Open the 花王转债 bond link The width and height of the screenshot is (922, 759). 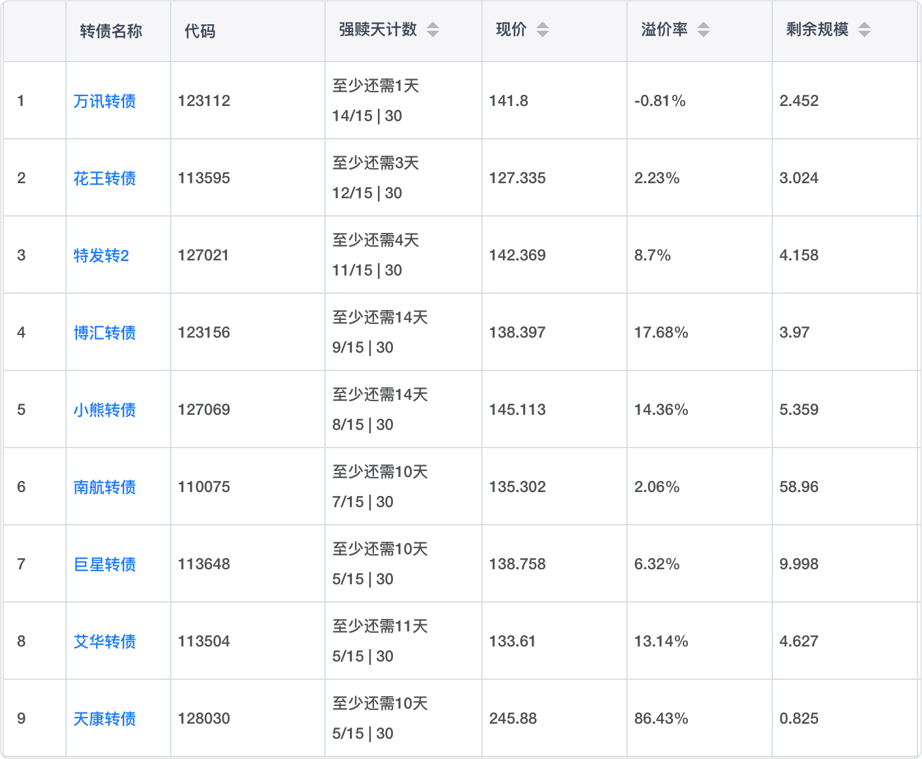point(105,178)
